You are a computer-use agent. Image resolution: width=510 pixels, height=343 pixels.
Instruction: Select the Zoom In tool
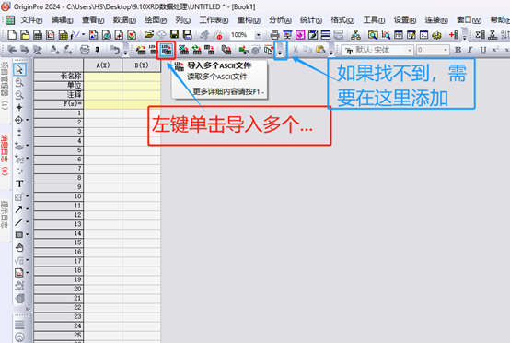(x=19, y=82)
